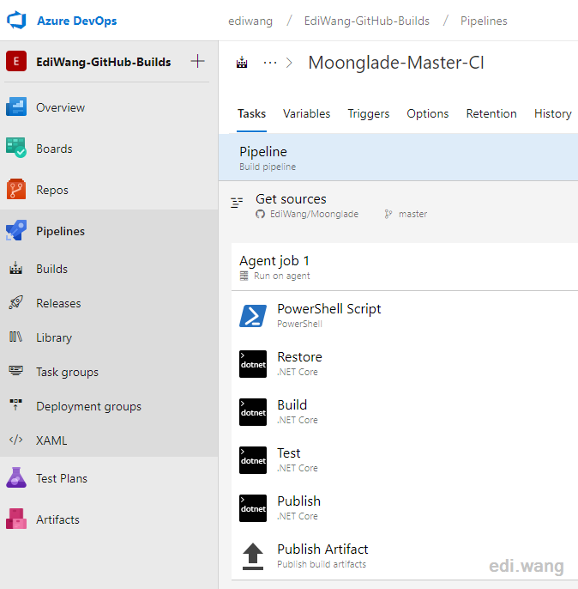Click the GitHub icon beside EdiWang/Moonglade
The image size is (578, 589).
click(260, 214)
